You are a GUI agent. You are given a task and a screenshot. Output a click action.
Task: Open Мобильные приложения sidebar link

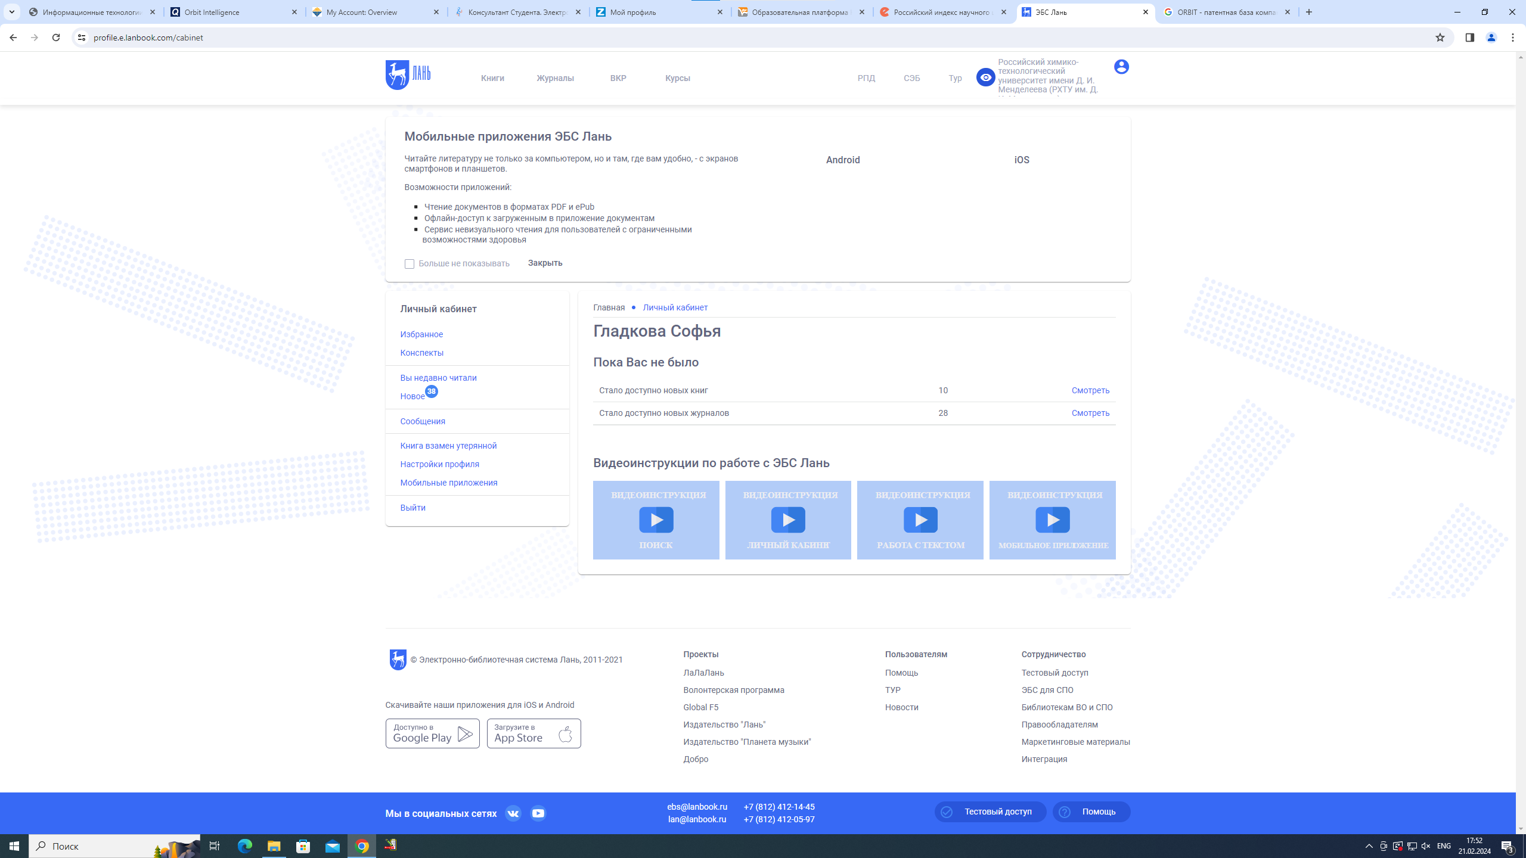coord(449,483)
